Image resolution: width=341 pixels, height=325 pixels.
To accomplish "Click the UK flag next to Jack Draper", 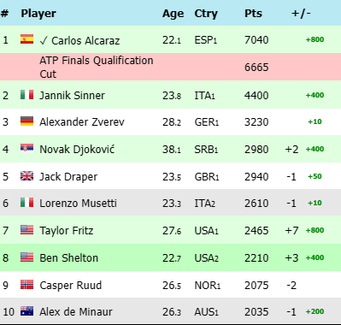I will pos(26,176).
